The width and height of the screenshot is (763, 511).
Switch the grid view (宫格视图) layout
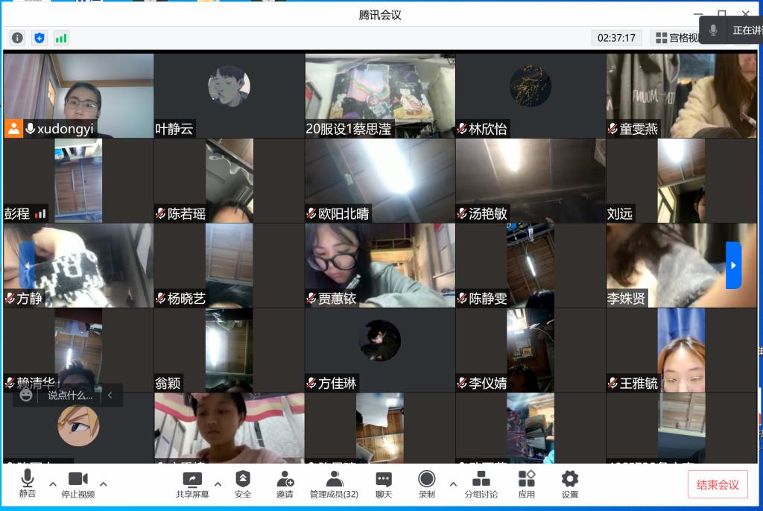(676, 37)
